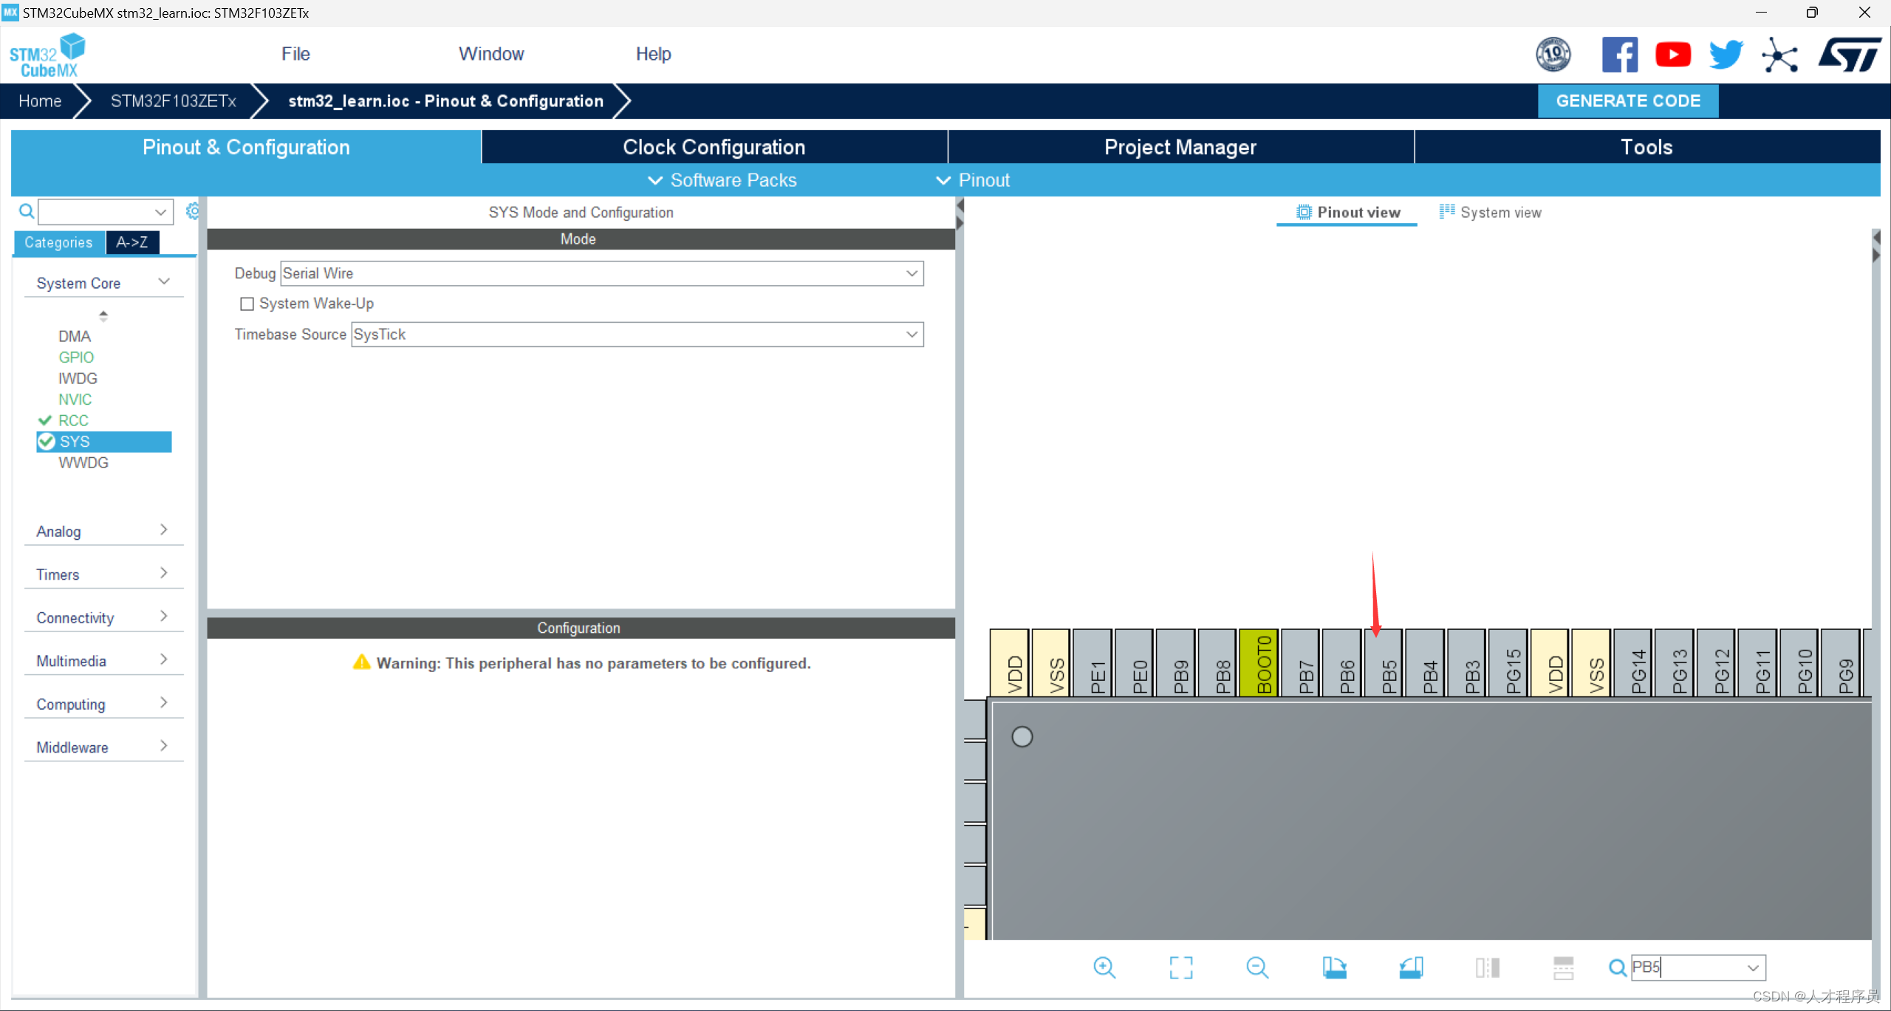Click the ST community network icon
This screenshot has height=1011, width=1891.
[1779, 55]
